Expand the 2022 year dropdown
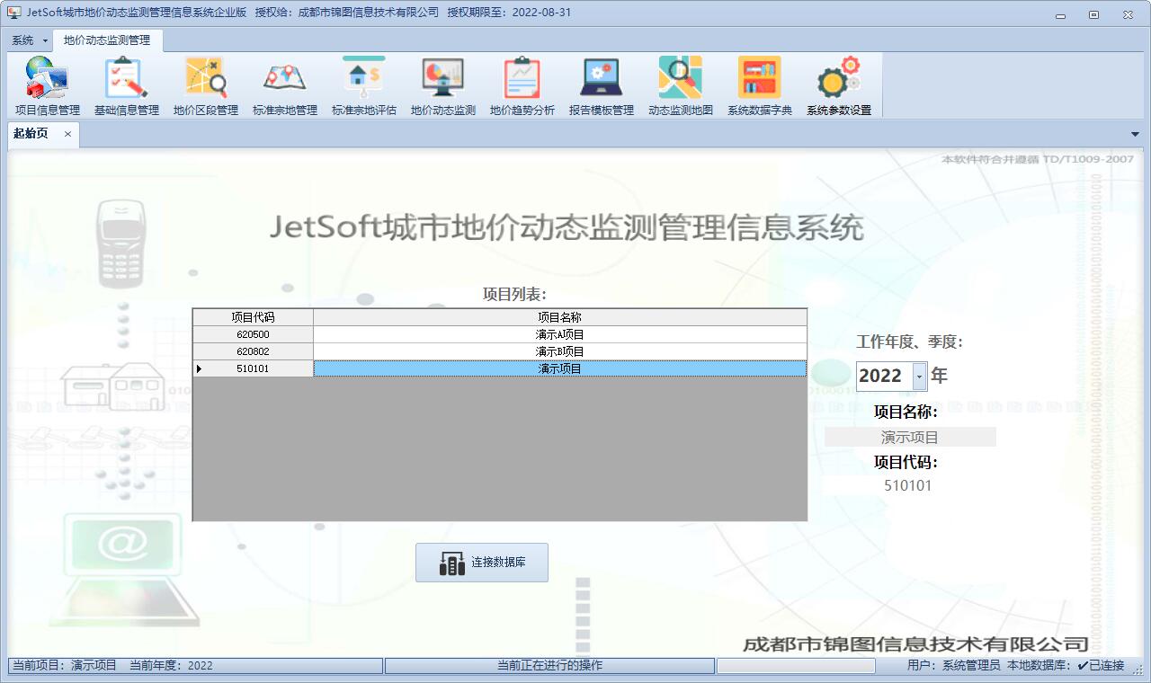This screenshot has height=683, width=1151. [x=919, y=377]
